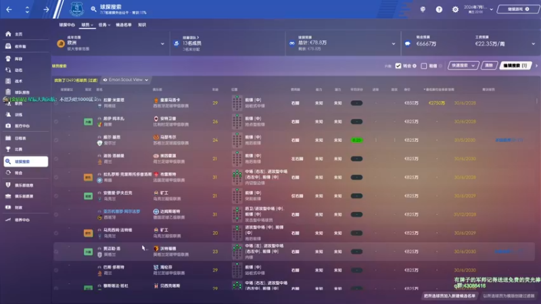Image resolution: width=541 pixels, height=304 pixels.
Task: Click position pitch icon for 拉雷·米雷恩
Action: tap(237, 103)
